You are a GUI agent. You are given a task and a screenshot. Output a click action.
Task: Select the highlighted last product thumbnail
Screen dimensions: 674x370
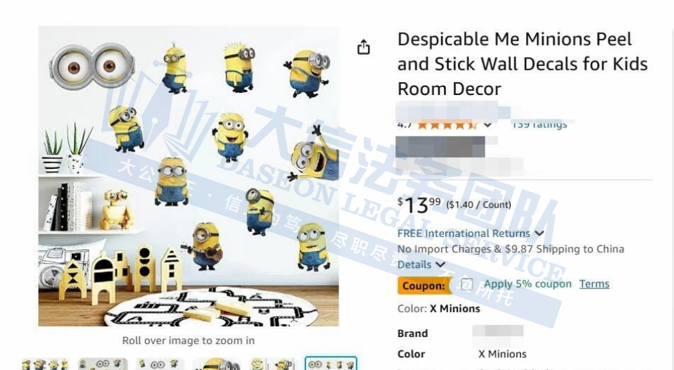pos(331,364)
